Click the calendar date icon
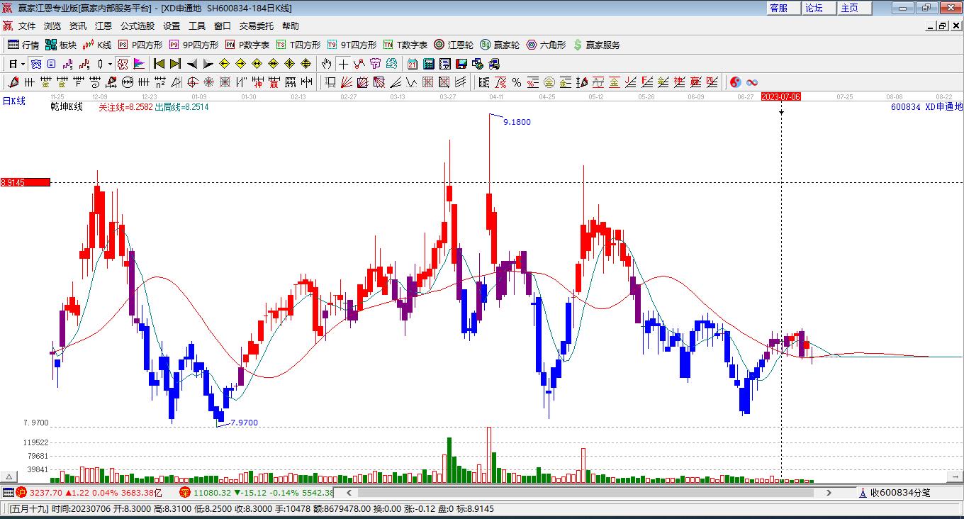The height and width of the screenshot is (519, 964). (412, 64)
